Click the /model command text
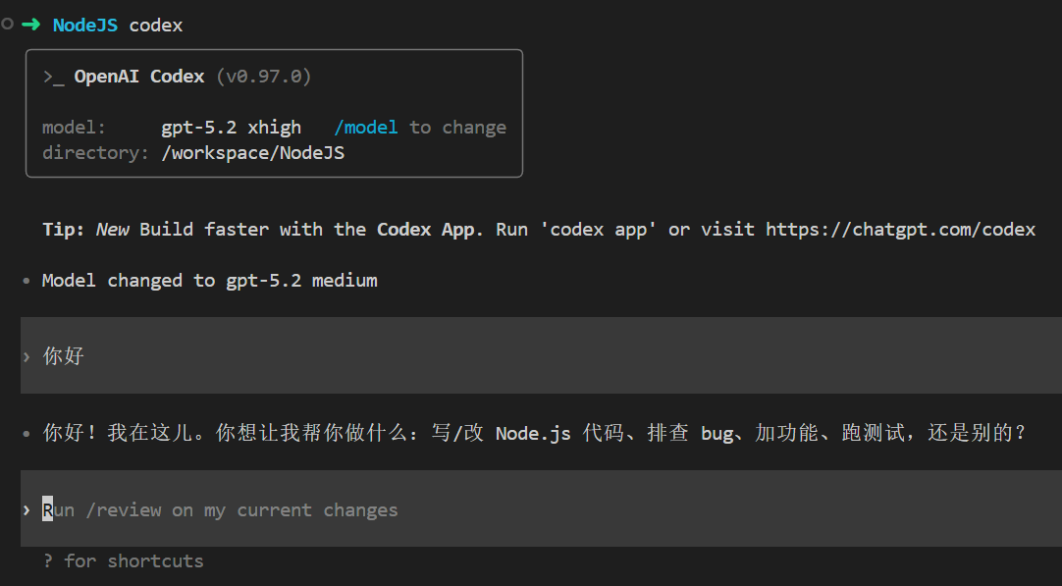This screenshot has height=586, width=1062. pyautogui.click(x=366, y=128)
